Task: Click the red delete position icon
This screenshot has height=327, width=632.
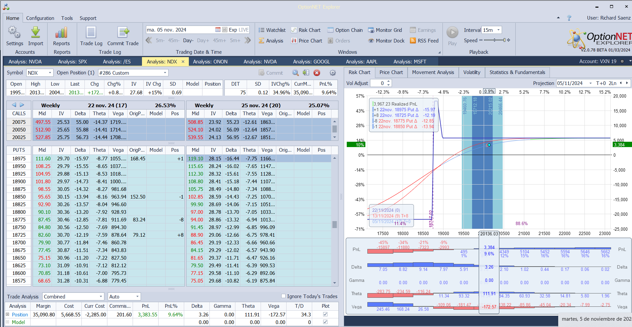Action: pos(317,73)
